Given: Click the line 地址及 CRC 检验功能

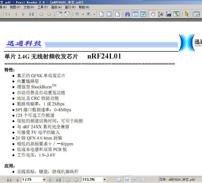Looking at the screenshot, I should (38, 98).
